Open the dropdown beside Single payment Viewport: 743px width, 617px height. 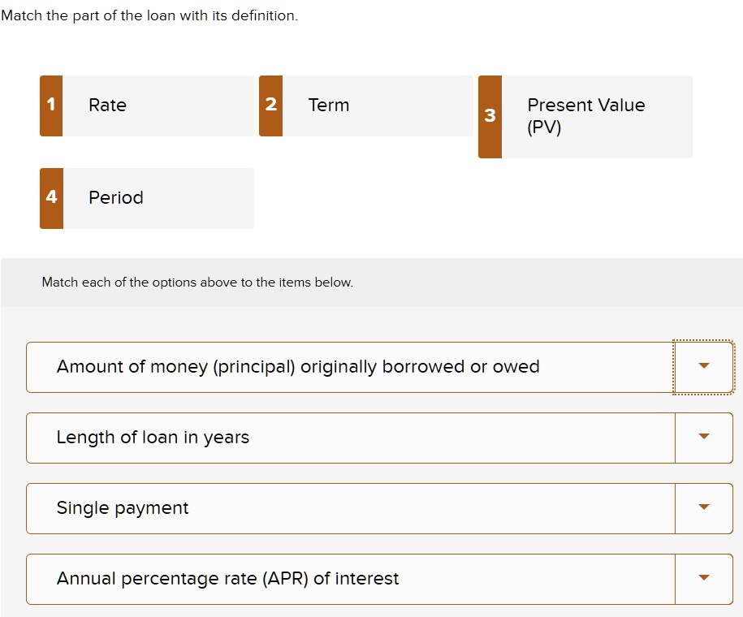[703, 507]
